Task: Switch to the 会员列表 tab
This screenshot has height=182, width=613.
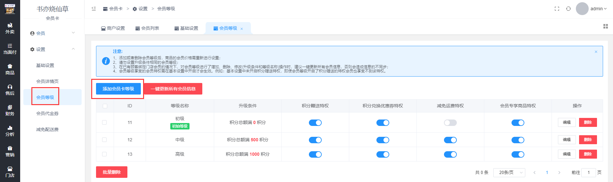Action: [x=147, y=28]
